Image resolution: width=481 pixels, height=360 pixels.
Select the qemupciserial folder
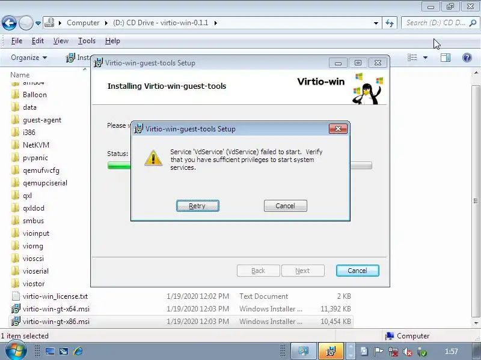(44, 183)
